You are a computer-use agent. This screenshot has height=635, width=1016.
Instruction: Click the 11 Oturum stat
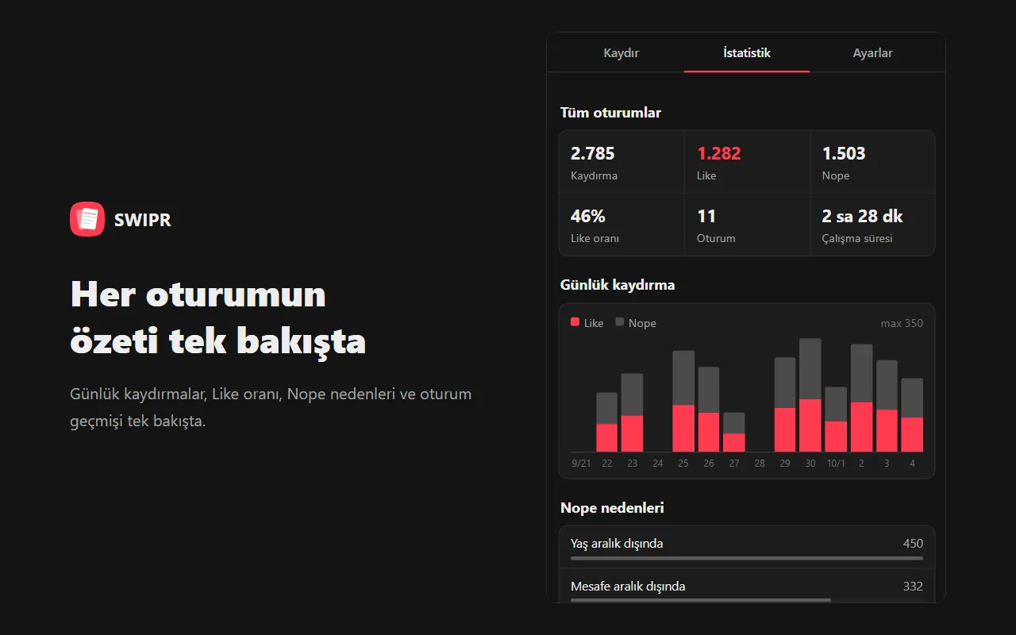click(747, 225)
